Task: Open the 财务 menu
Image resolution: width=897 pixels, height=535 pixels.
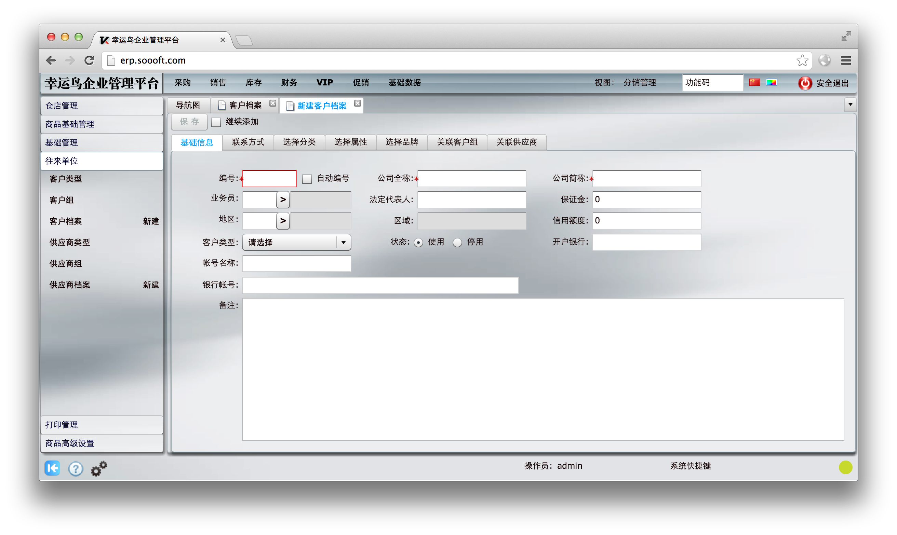Action: [x=289, y=83]
